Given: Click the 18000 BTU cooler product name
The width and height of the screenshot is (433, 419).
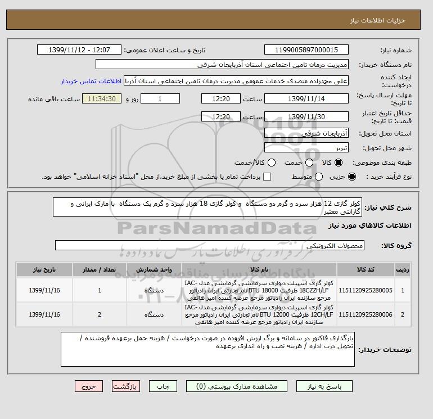Looking at the screenshot, I should [259, 290].
